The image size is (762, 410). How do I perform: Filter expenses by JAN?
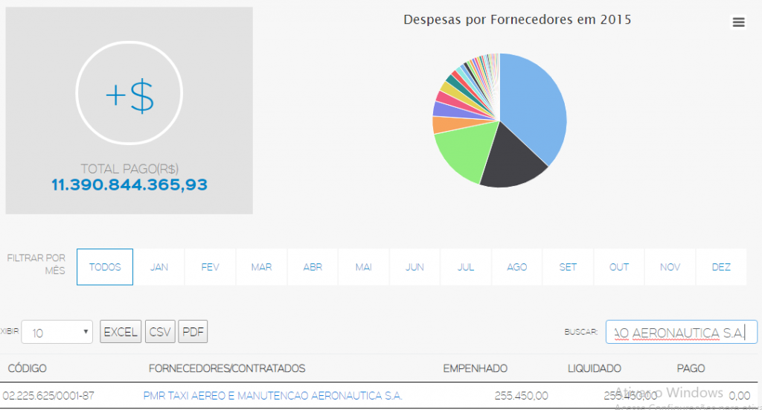(x=159, y=267)
